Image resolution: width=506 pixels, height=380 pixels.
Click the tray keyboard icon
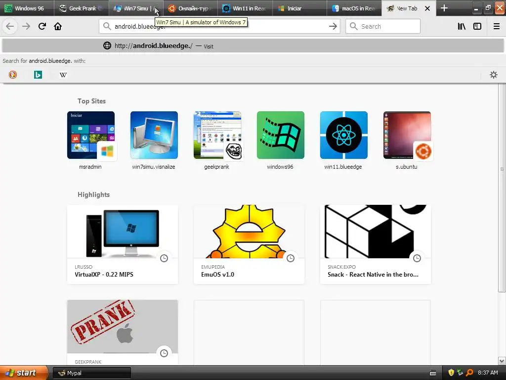pos(433,373)
